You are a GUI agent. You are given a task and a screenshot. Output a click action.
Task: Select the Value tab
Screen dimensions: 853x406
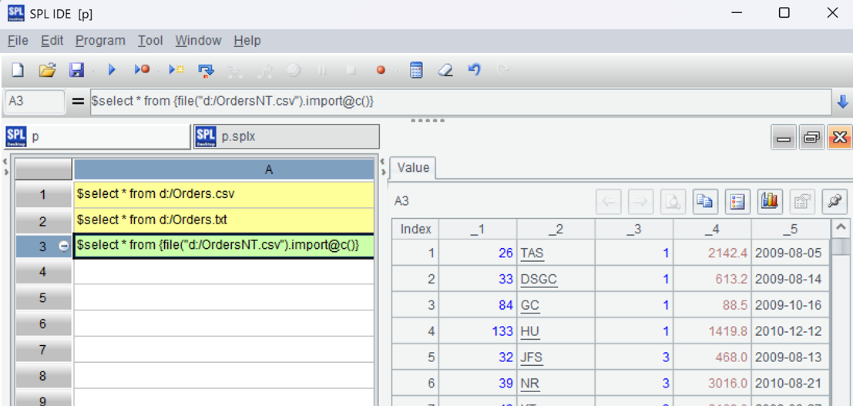pos(413,168)
